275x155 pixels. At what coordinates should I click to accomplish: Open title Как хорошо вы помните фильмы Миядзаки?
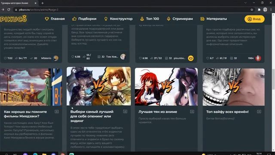(x=25, y=114)
